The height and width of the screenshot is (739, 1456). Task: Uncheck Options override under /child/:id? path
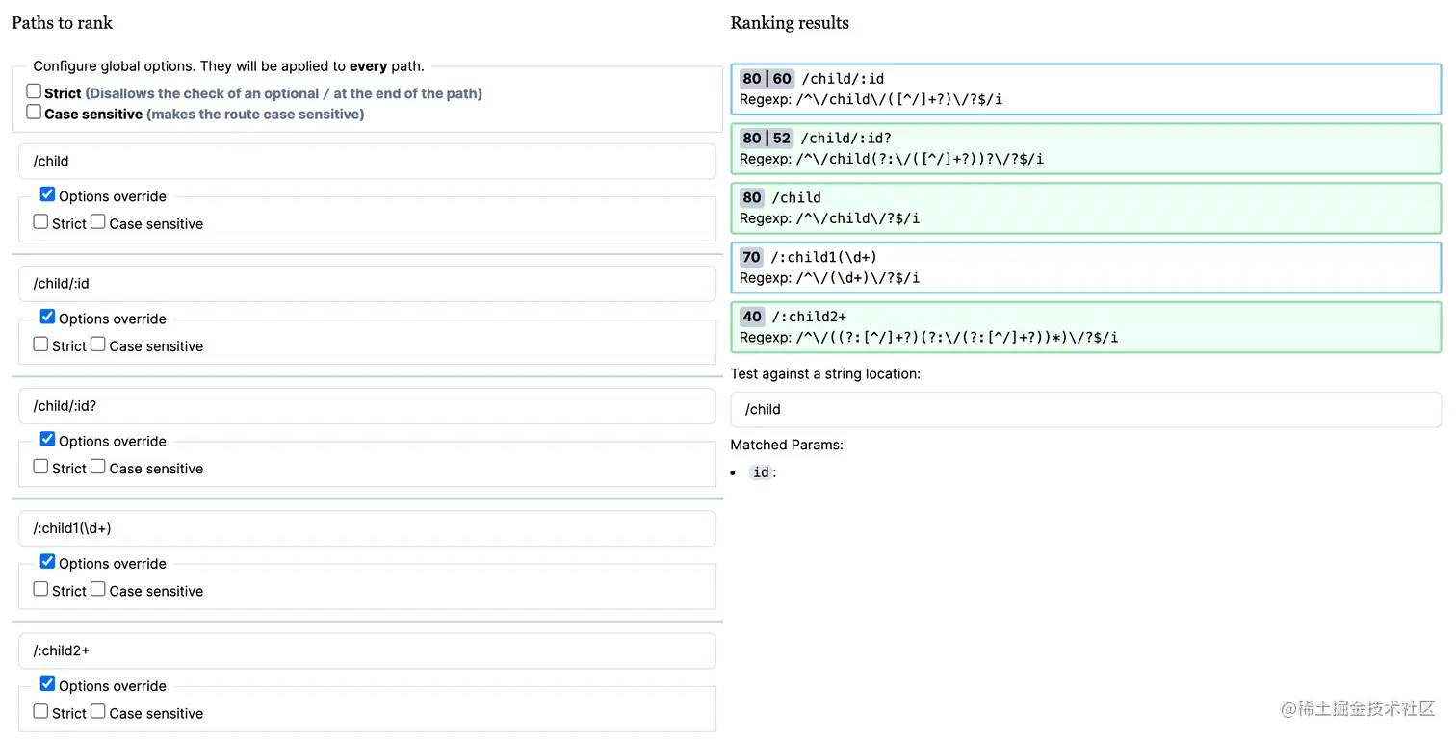47,439
